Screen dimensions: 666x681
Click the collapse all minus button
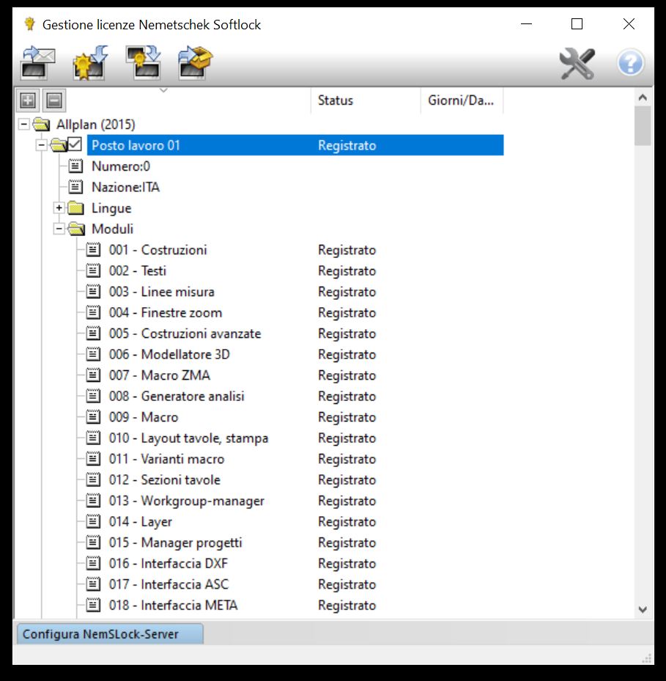click(x=54, y=100)
